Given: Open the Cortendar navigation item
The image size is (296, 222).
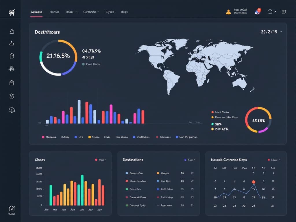Looking at the screenshot, I should coord(90,12).
